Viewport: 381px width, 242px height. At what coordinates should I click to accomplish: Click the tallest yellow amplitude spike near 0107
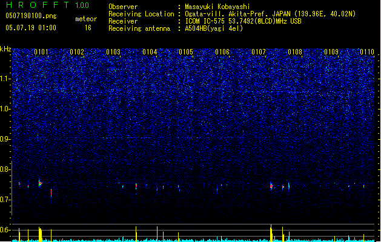pyautogui.click(x=271, y=233)
